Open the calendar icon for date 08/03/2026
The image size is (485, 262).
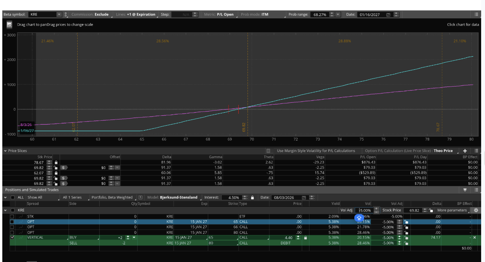(304, 197)
